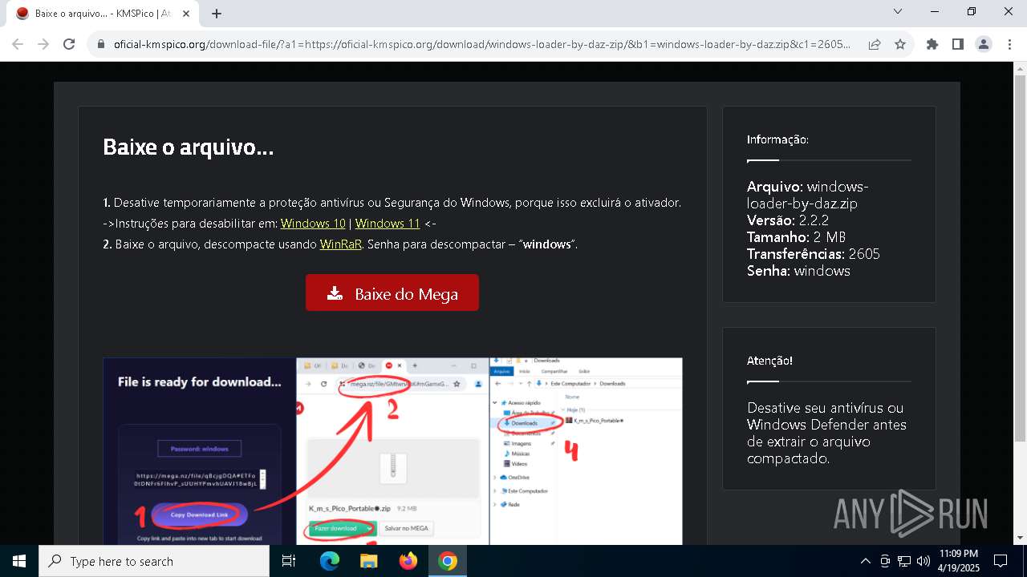This screenshot has width=1027, height=577.
Task: Click the Informação panel title
Action: click(777, 139)
